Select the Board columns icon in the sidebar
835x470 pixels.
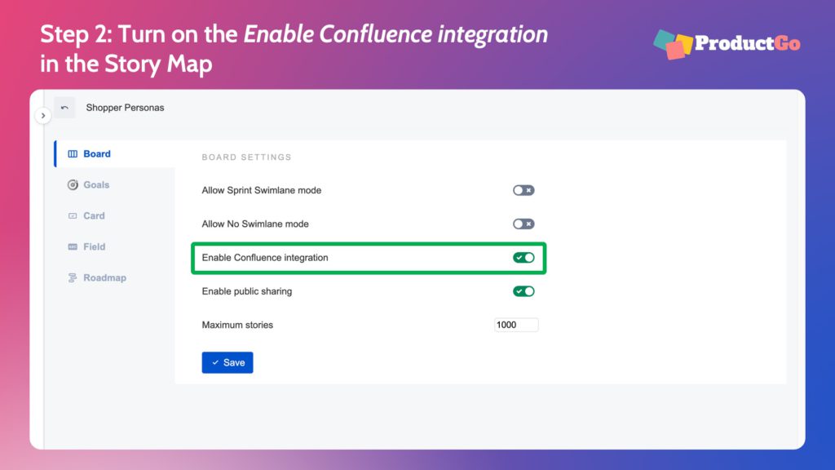(73, 153)
